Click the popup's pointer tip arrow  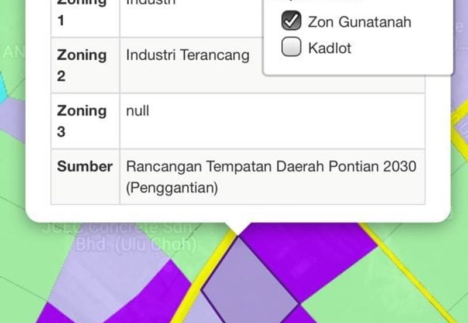pyautogui.click(x=237, y=228)
